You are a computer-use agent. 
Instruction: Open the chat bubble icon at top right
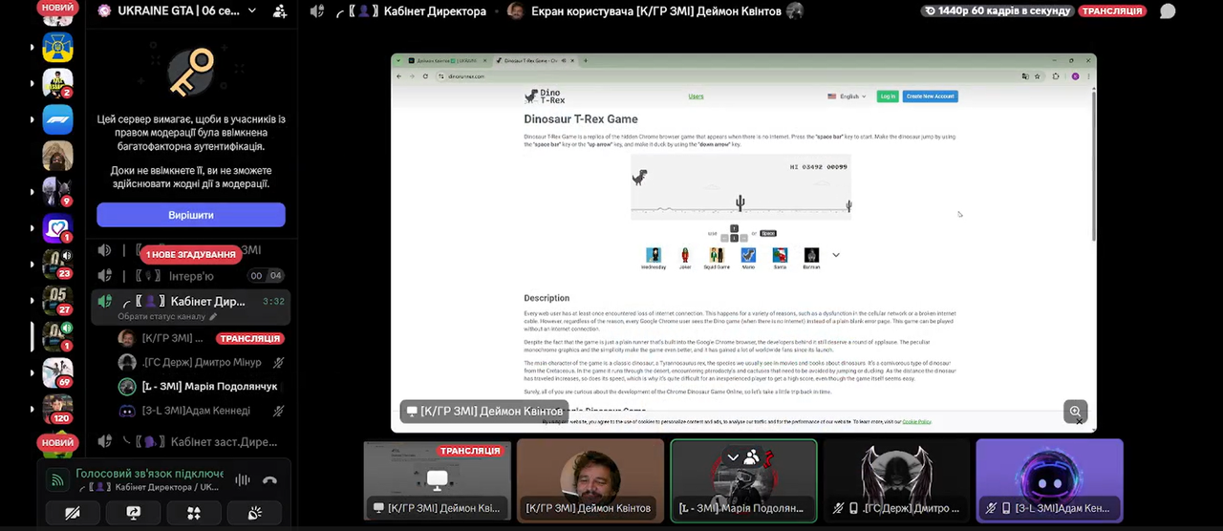pyautogui.click(x=1168, y=11)
